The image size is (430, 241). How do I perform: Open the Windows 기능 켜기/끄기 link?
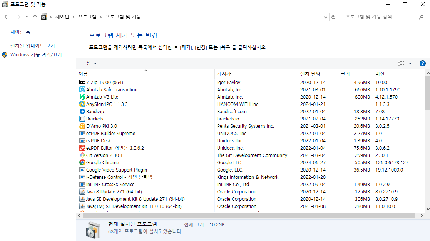36,54
